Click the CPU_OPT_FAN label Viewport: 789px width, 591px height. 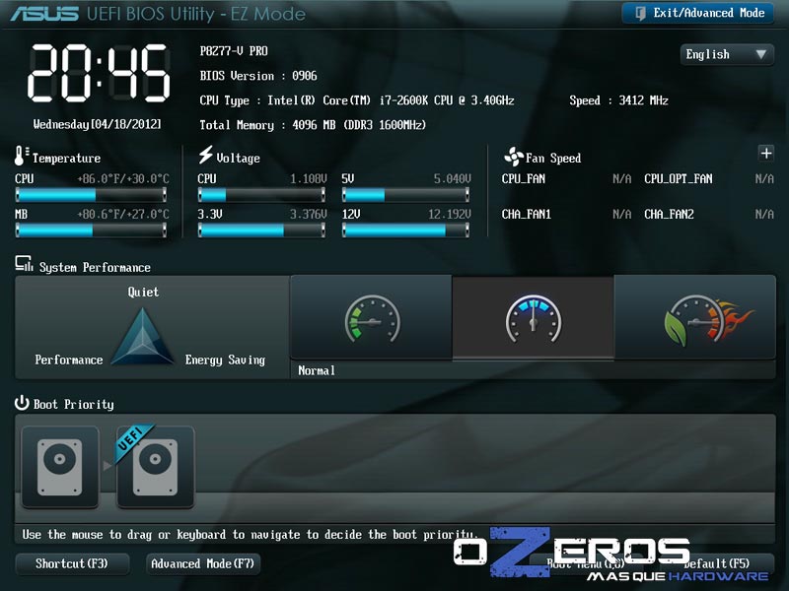[679, 179]
